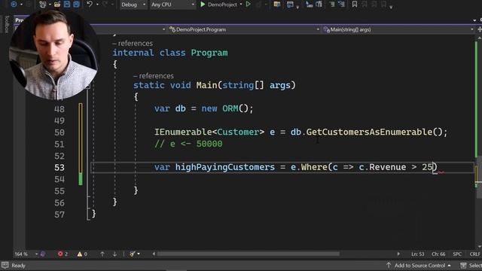This screenshot has width=482, height=271.
Task: Open the code cleanup profile dropdown arrow
Action: coord(139,254)
